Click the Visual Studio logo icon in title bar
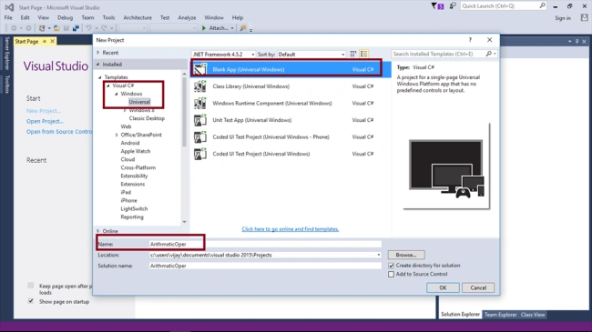This screenshot has width=592, height=332. 9,7
